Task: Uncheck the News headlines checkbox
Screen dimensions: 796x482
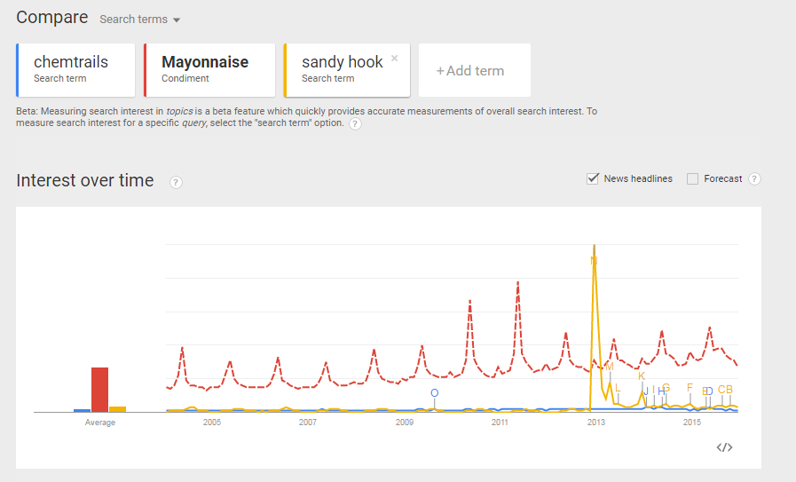Action: click(x=593, y=178)
